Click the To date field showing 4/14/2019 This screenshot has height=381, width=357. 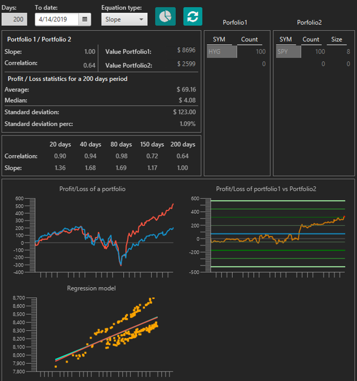tap(57, 19)
